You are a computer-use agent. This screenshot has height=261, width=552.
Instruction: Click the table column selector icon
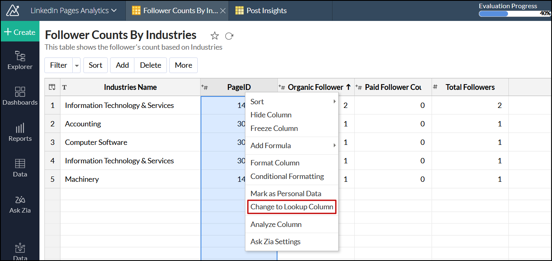tap(52, 87)
